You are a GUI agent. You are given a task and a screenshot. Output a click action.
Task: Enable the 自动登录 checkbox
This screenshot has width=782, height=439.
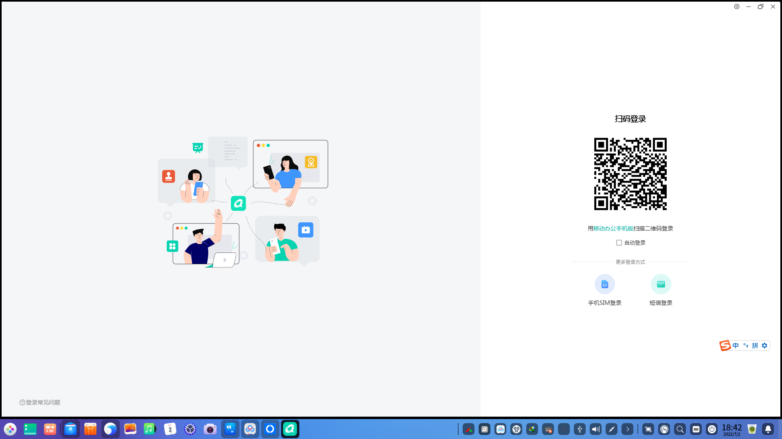[618, 243]
